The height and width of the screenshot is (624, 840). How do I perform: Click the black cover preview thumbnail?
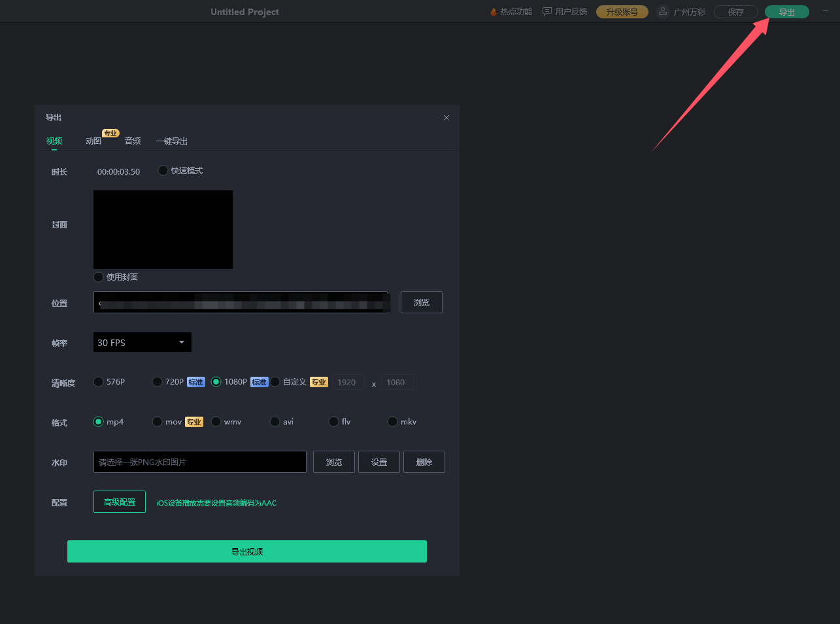(163, 230)
